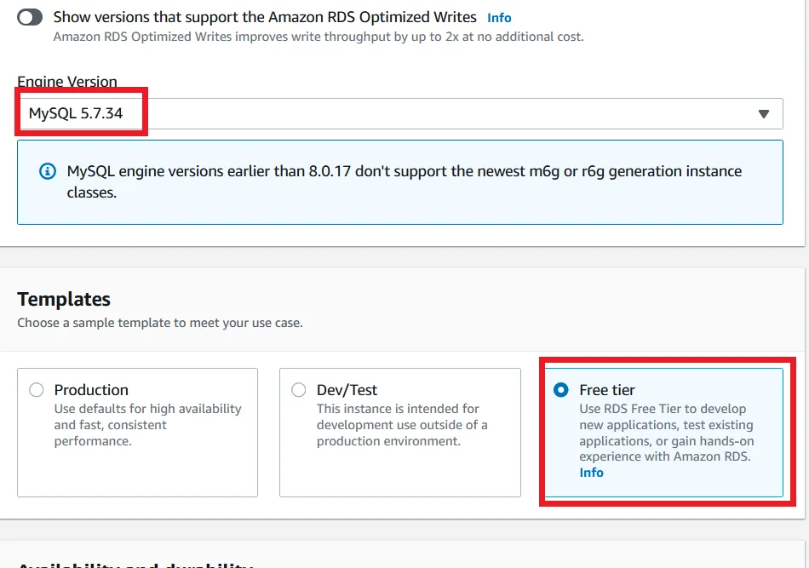Click the 'Engine Version' label
Viewport: 809px width, 568px height.
tap(67, 82)
